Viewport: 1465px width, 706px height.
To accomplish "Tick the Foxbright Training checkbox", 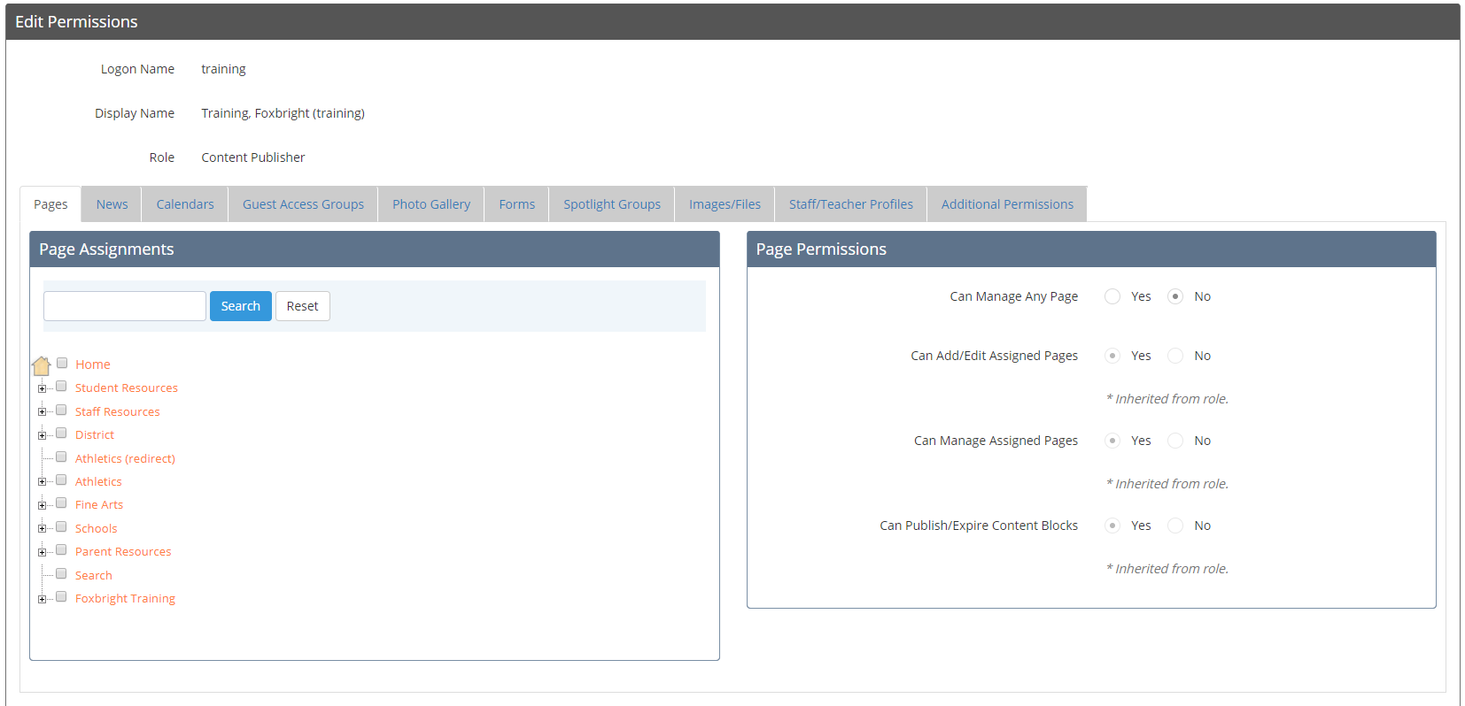I will [x=61, y=596].
